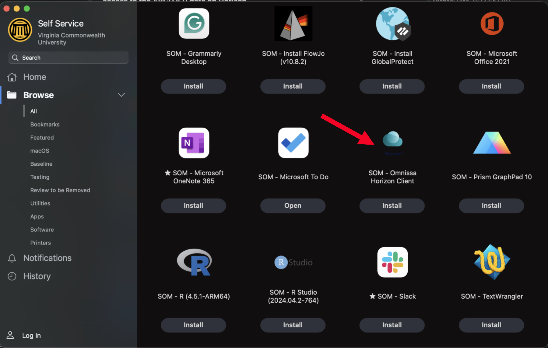Image resolution: width=548 pixels, height=348 pixels.
Task: Install SOM - Omnissa Horizon Client
Action: pos(392,206)
